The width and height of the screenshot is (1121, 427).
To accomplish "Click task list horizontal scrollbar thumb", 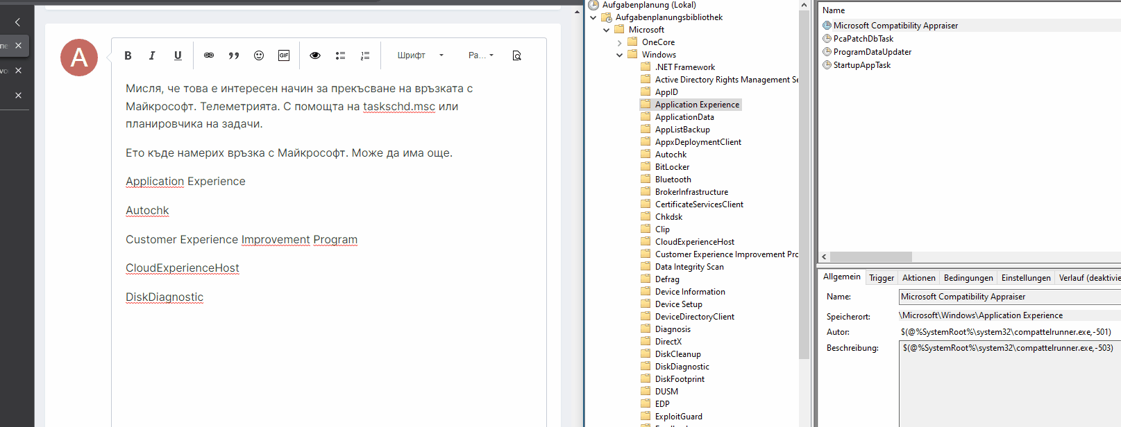I will point(871,256).
